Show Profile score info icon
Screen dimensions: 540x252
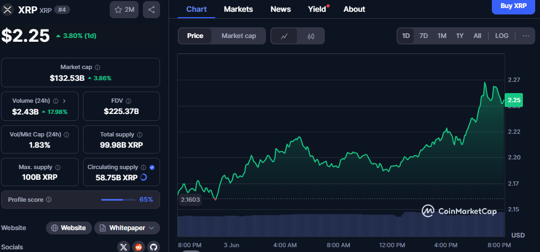click(x=49, y=200)
